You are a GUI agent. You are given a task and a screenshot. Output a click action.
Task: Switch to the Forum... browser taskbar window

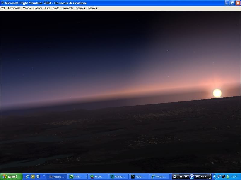tap(159, 177)
